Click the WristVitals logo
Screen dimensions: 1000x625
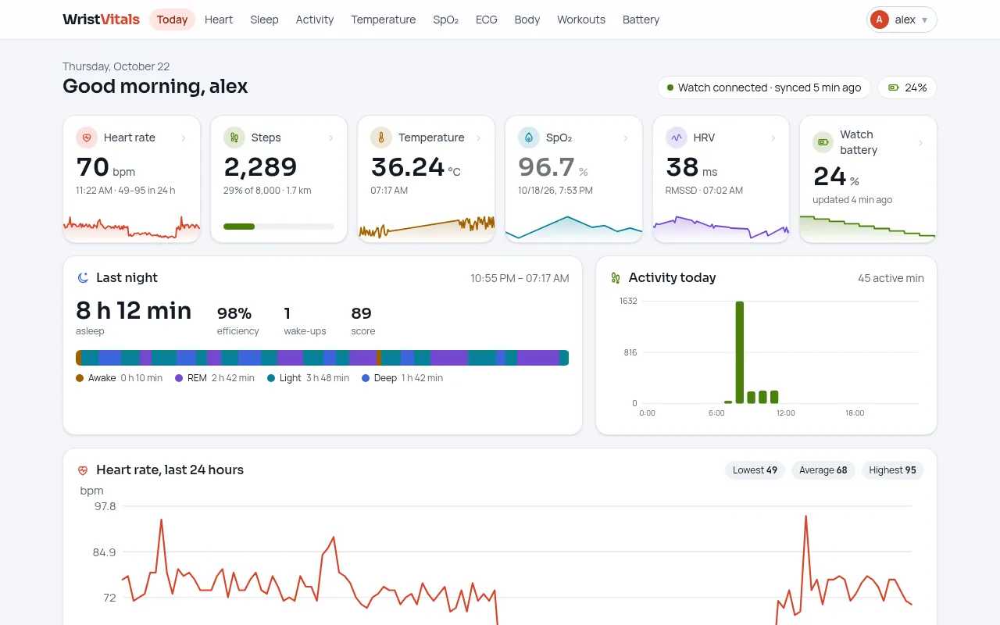coord(102,20)
